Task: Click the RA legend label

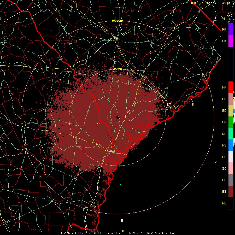Action: coord(224,134)
